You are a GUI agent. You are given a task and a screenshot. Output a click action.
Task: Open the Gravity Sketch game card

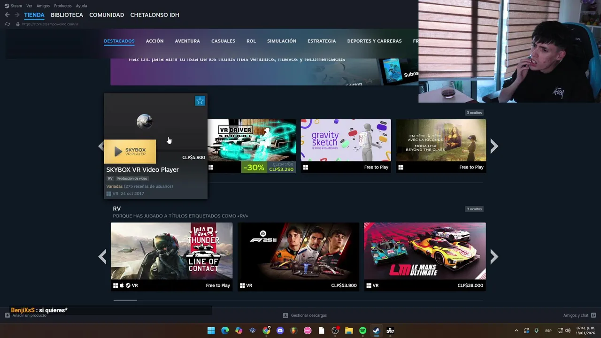coord(346,146)
